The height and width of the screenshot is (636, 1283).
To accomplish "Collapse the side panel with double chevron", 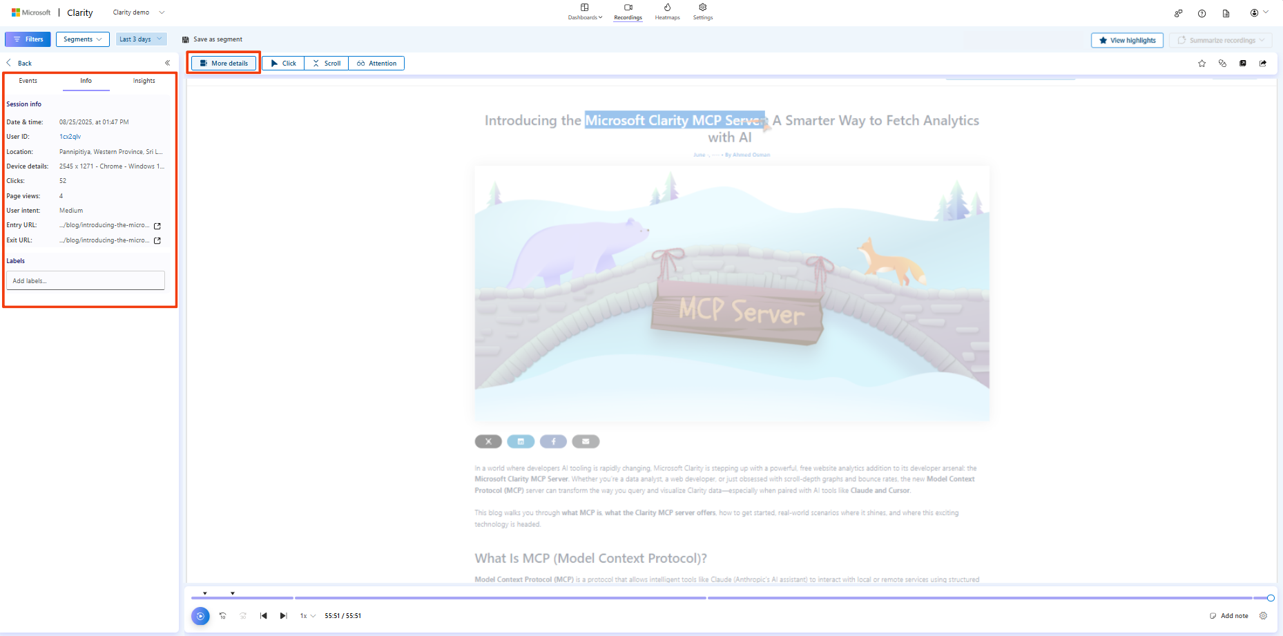I will click(x=167, y=63).
